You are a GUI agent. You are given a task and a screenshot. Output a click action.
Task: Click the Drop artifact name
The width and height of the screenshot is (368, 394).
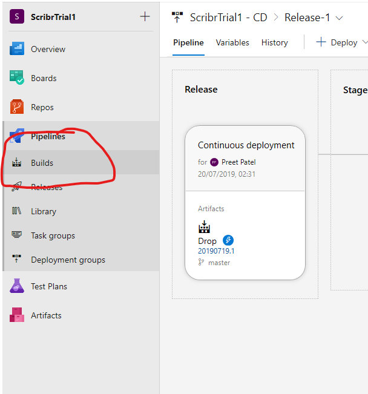[x=207, y=241]
